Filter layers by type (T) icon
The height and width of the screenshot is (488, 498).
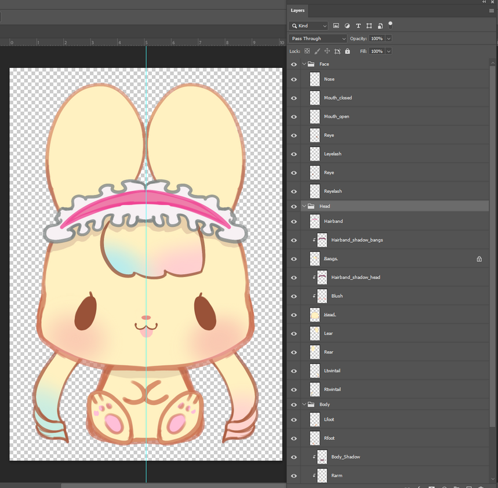click(358, 26)
